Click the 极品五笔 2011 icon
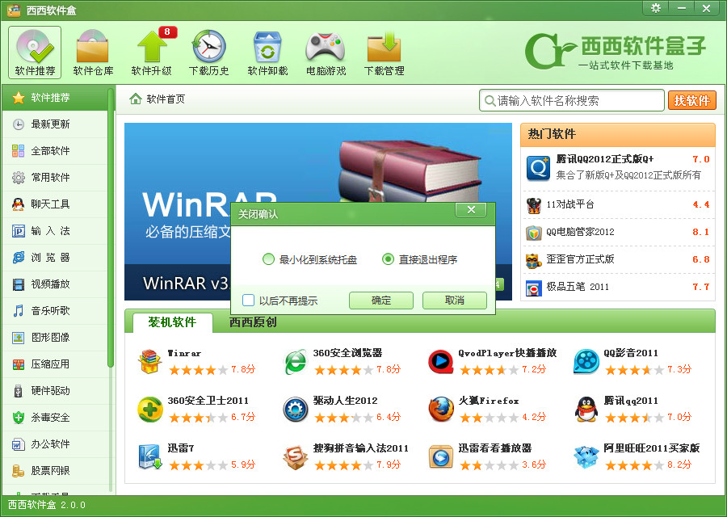The image size is (727, 517). click(x=534, y=288)
